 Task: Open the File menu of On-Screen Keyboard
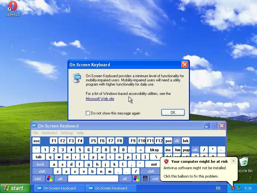click(35, 133)
